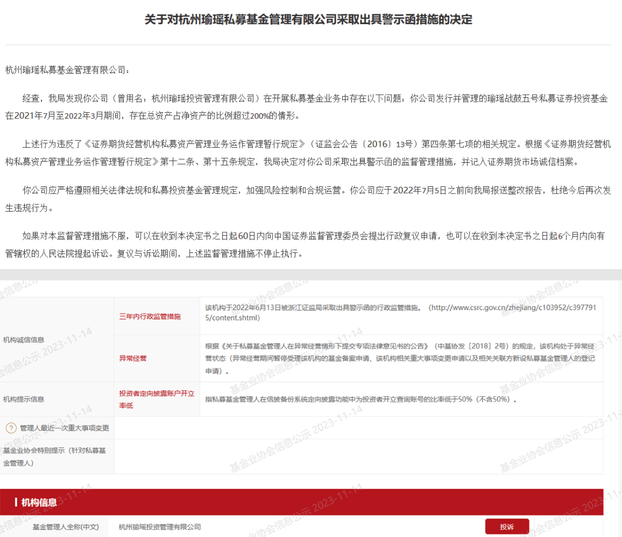
Task: Click the description 指私募基金管理人在信披备份系统
Action: click(x=361, y=399)
